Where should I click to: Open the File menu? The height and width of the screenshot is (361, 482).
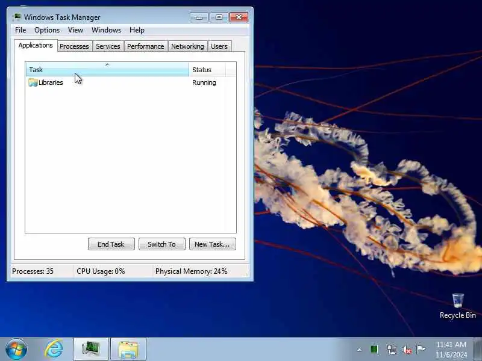pyautogui.click(x=20, y=30)
